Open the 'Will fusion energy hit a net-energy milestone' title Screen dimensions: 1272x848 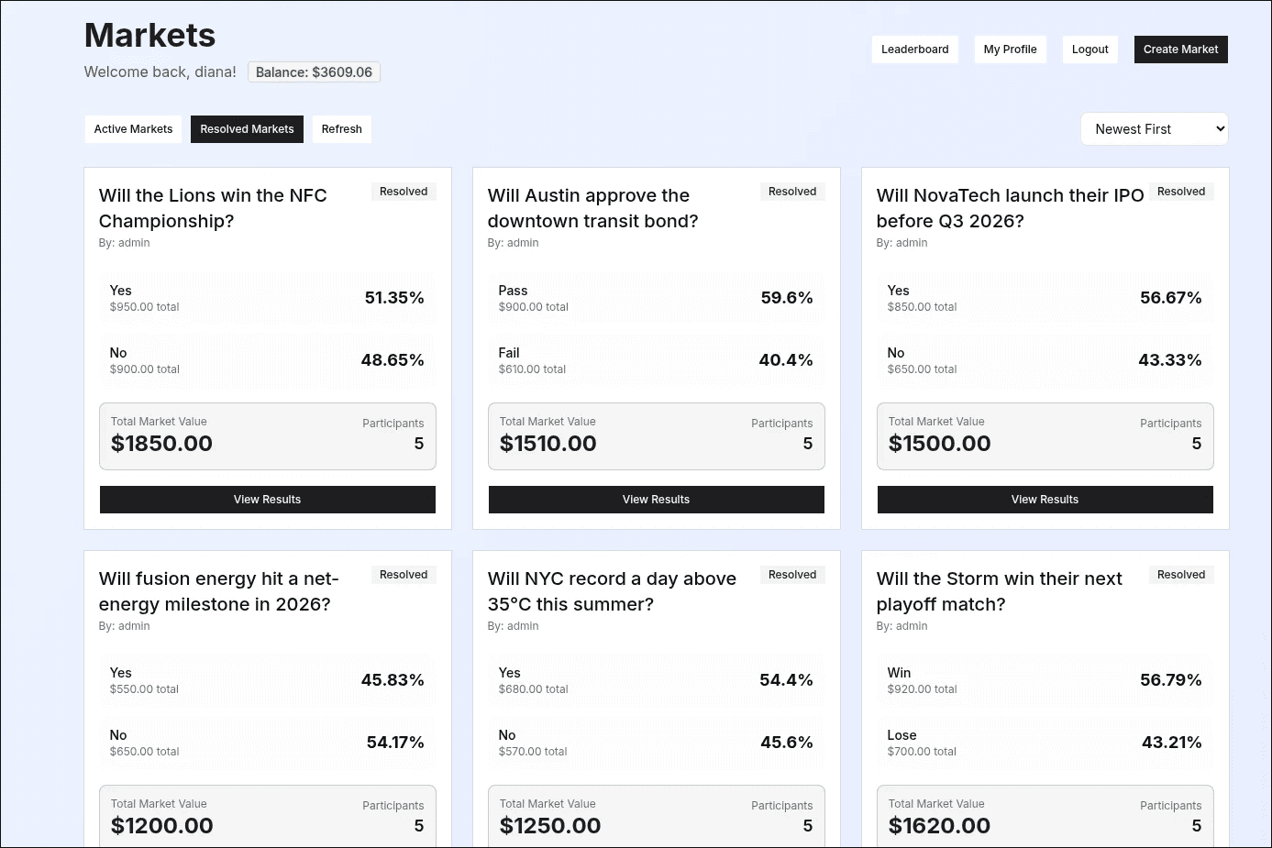[x=219, y=591]
